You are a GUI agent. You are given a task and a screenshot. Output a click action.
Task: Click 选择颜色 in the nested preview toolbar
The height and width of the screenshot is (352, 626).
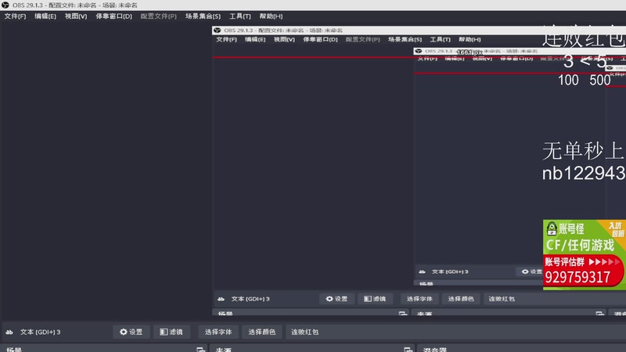(x=461, y=299)
